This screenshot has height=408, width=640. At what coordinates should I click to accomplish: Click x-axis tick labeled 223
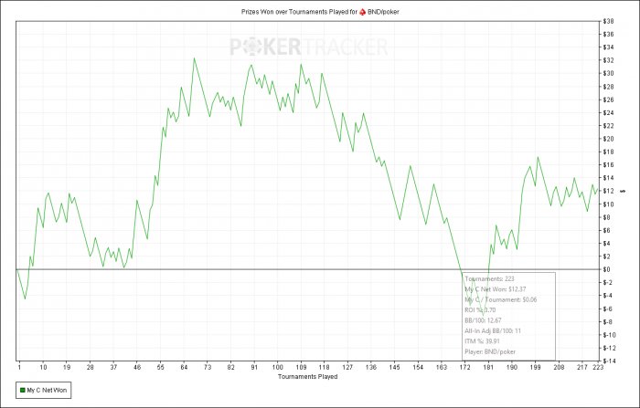tap(598, 367)
